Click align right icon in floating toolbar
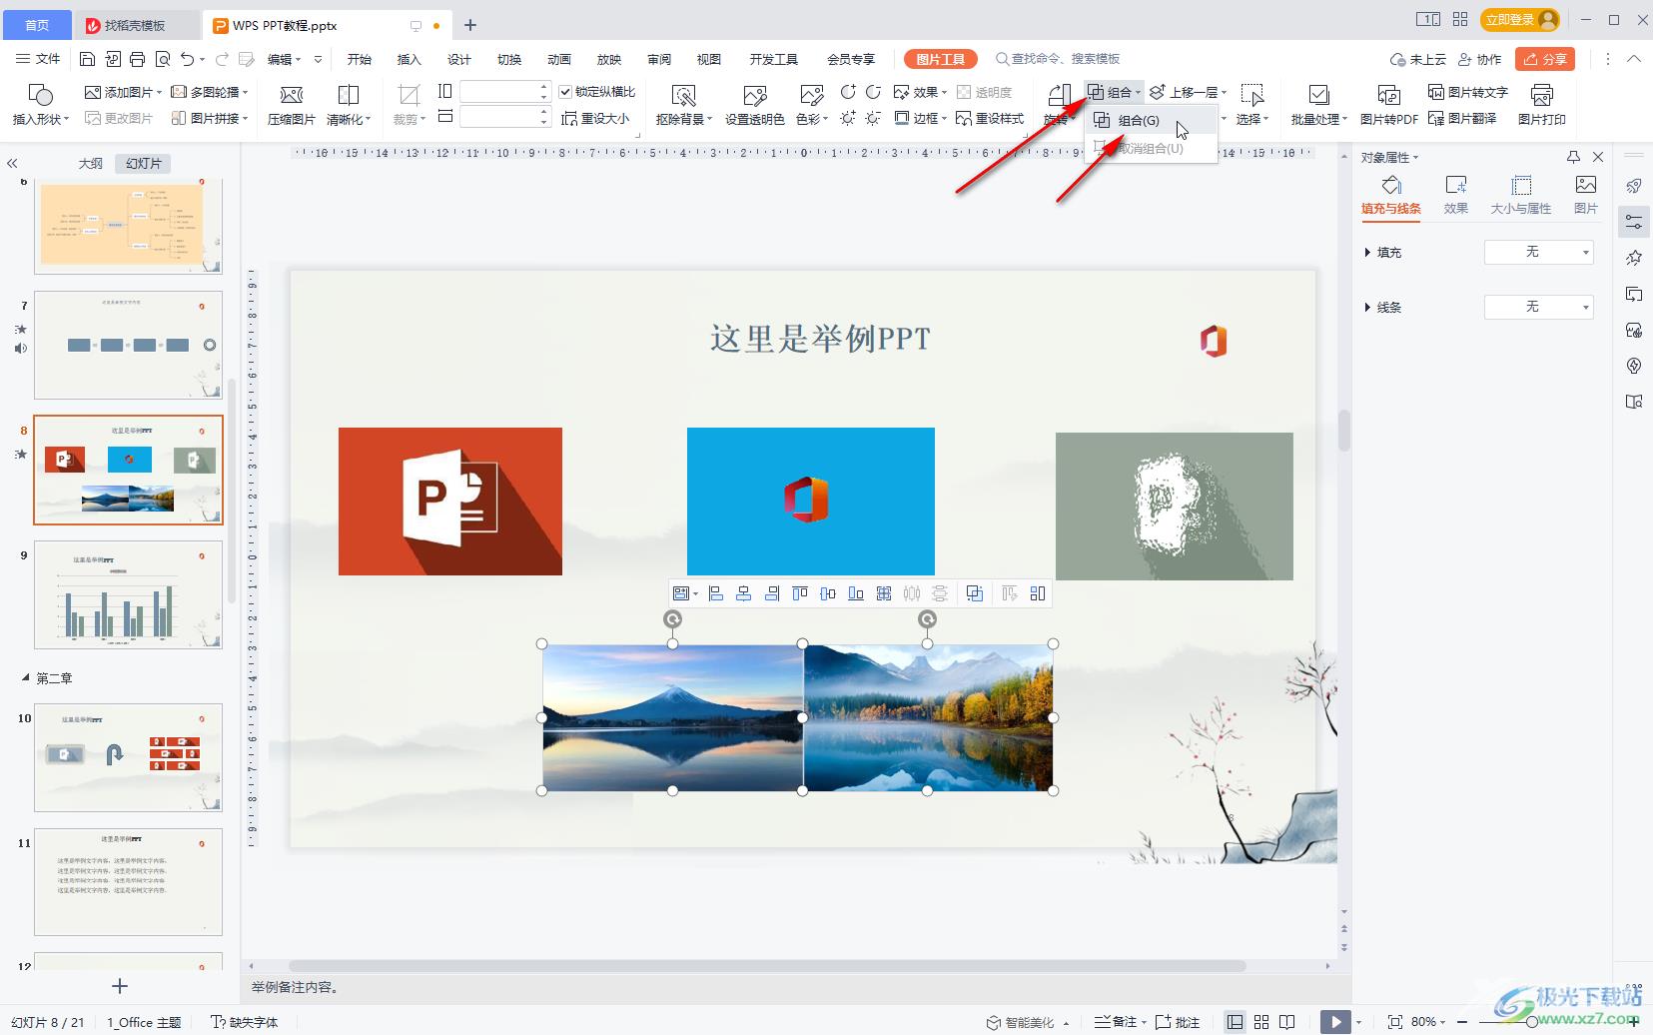The image size is (1653, 1035). click(772, 593)
